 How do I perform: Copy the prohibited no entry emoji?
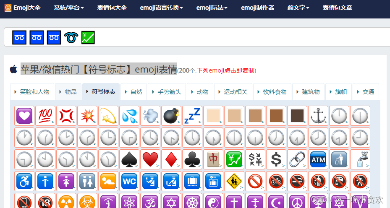click(255, 181)
